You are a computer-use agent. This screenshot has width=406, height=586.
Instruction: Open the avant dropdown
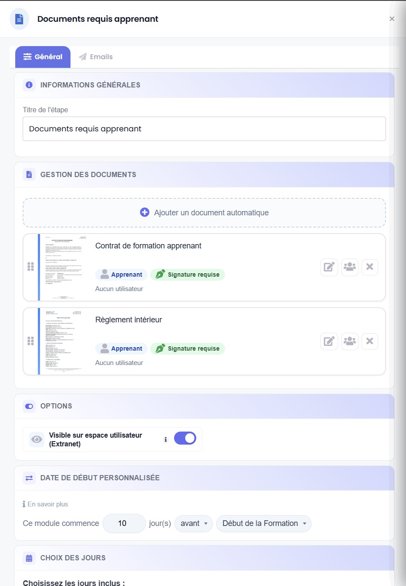pos(194,523)
